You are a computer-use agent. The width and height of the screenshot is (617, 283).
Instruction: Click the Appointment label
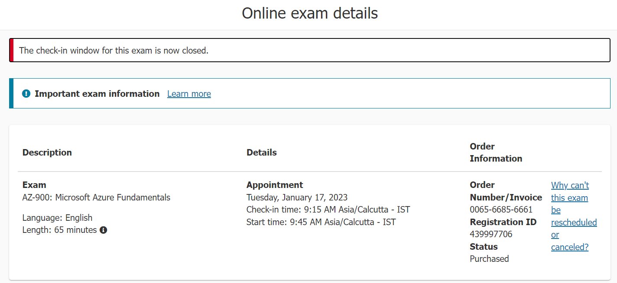tap(275, 185)
